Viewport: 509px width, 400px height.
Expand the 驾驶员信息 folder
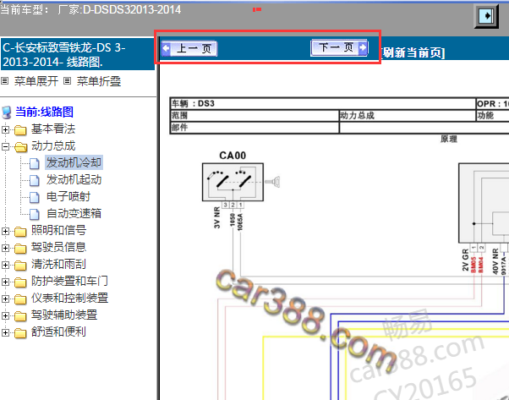[5, 248]
